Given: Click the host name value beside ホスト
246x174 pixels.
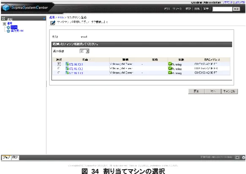Looking at the screenshot, I should pyautogui.click(x=84, y=37).
